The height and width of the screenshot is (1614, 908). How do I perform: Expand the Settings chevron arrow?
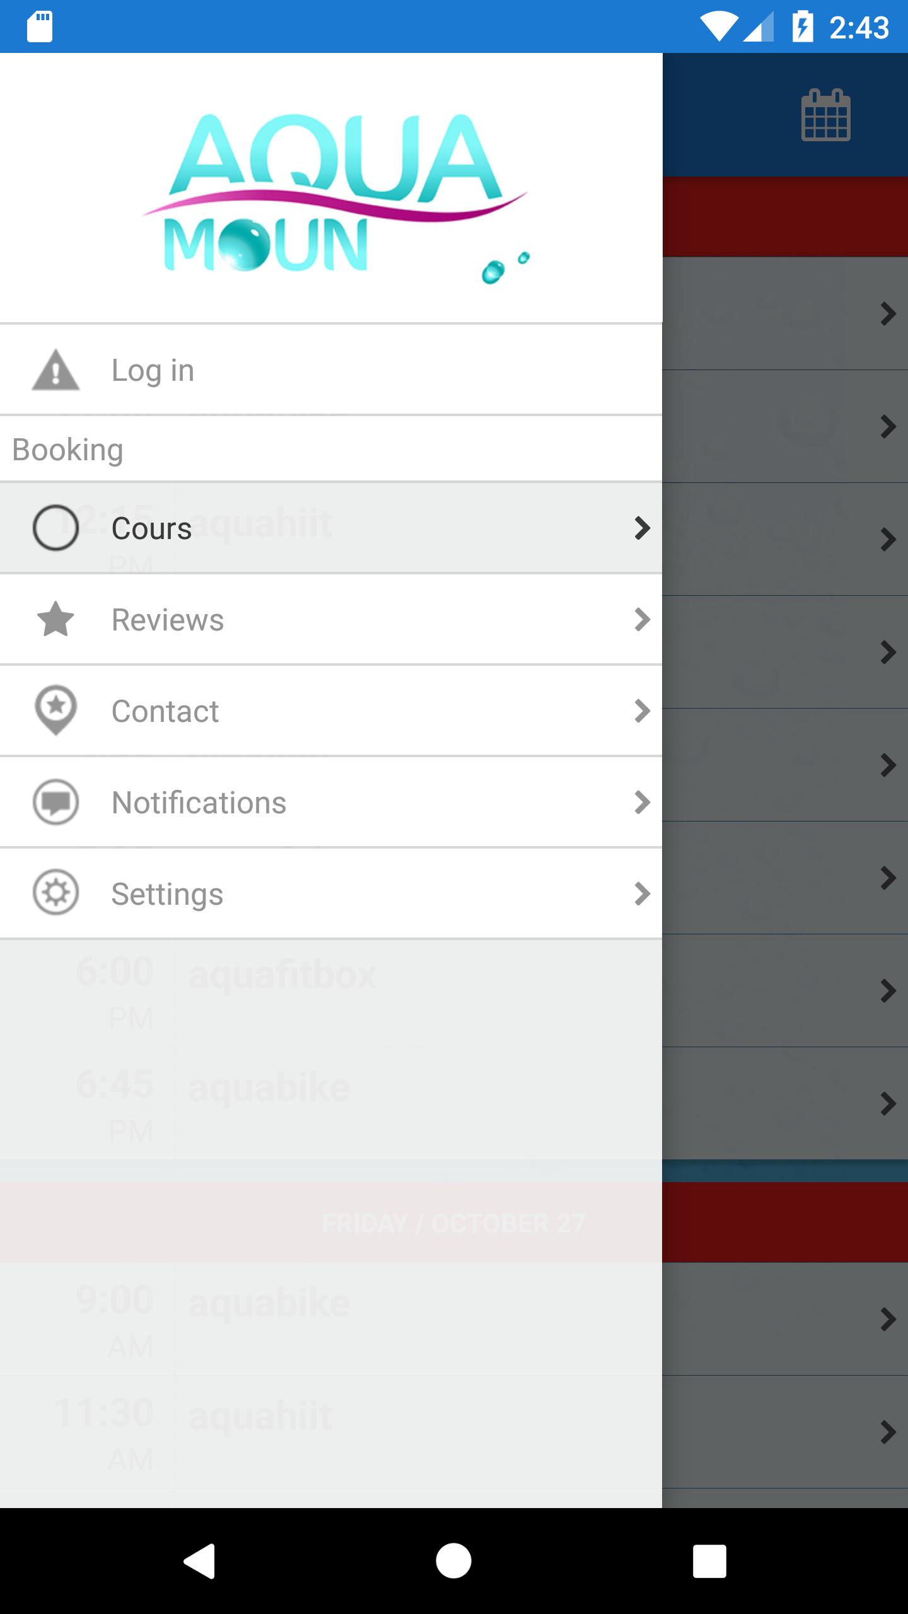(x=642, y=893)
